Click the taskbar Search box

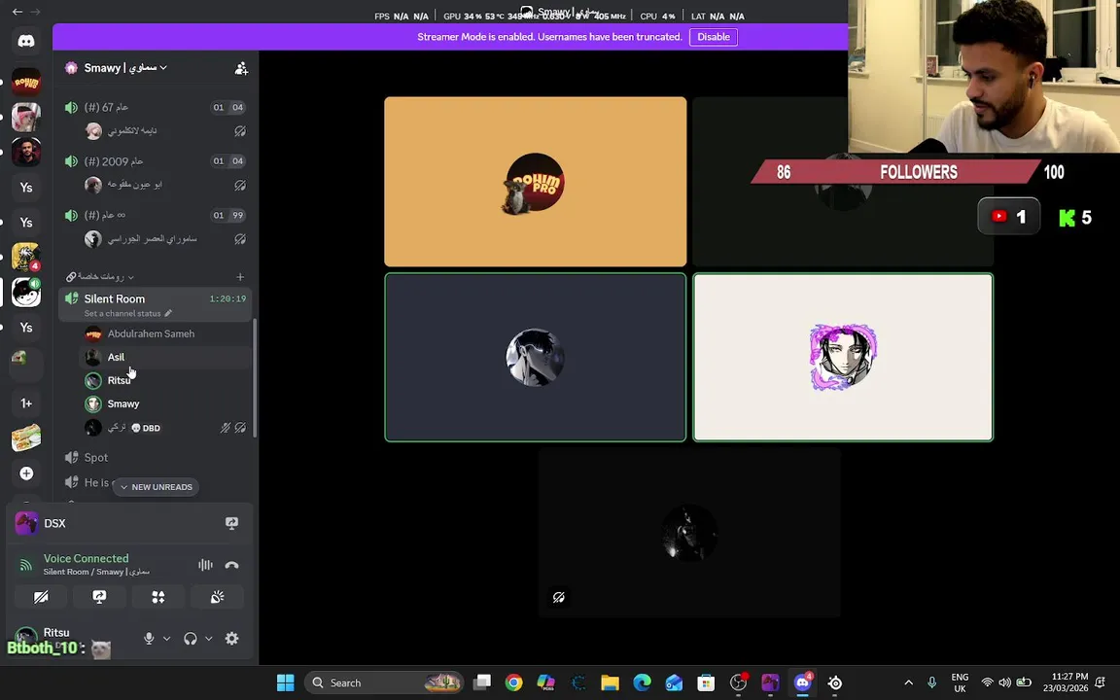(384, 682)
